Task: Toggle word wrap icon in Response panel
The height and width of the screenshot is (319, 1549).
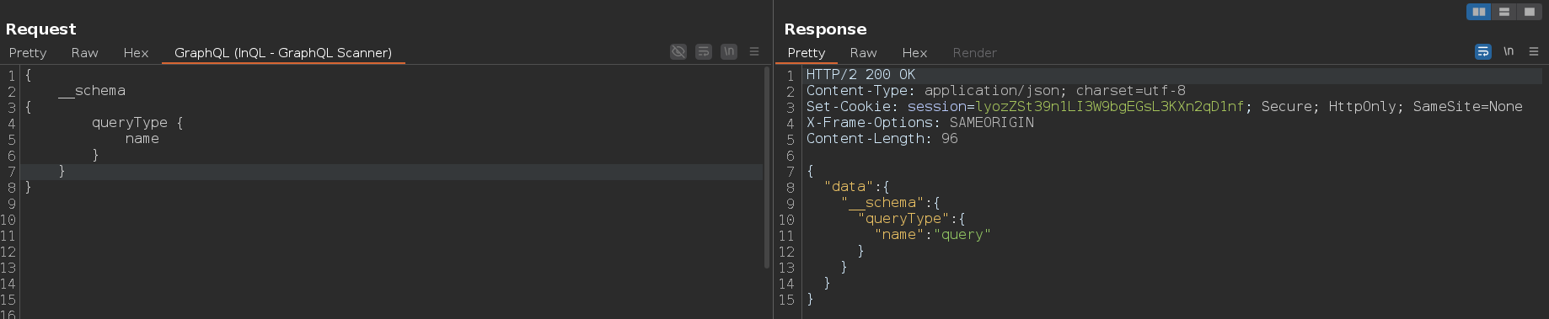Action: tap(1483, 52)
